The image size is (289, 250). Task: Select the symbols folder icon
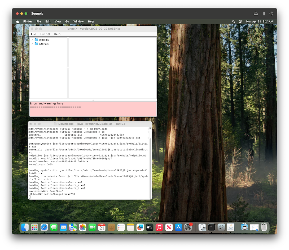pyautogui.click(x=36, y=40)
